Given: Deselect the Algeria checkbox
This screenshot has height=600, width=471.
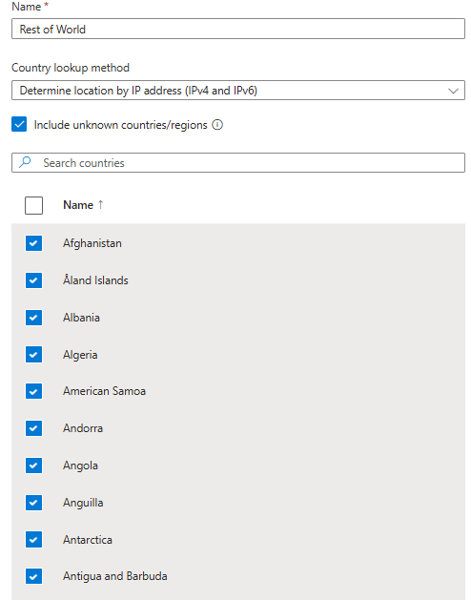Looking at the screenshot, I should pos(33,354).
